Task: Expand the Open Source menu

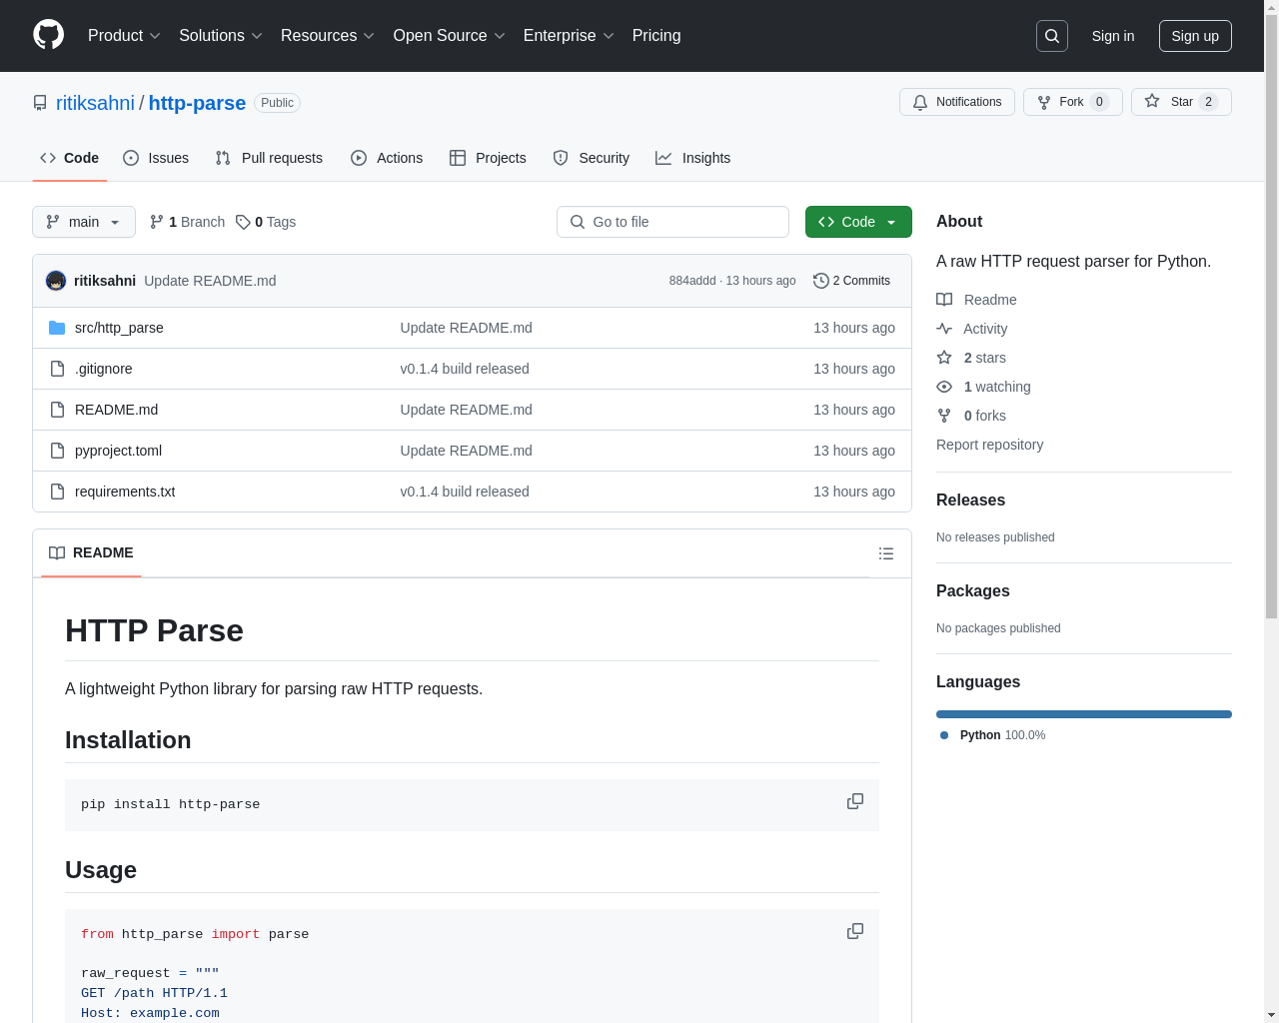Action: 450,36
